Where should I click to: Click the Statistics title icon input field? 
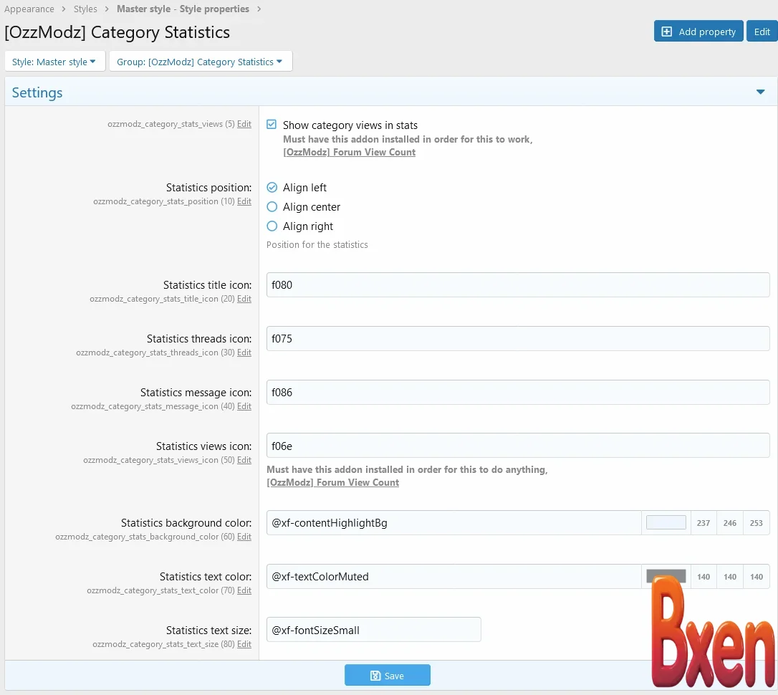(517, 284)
